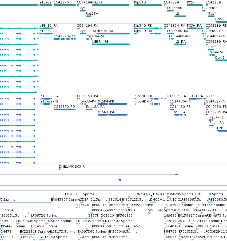Viewport: 227px width, 241px height.
Task: Click transcript ns2-RA
Action: pyautogui.click(x=180, y=44)
